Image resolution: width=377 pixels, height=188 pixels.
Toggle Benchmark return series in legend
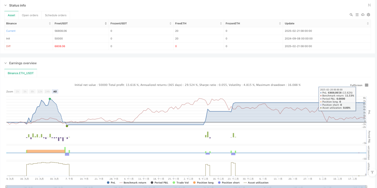tap(133, 183)
